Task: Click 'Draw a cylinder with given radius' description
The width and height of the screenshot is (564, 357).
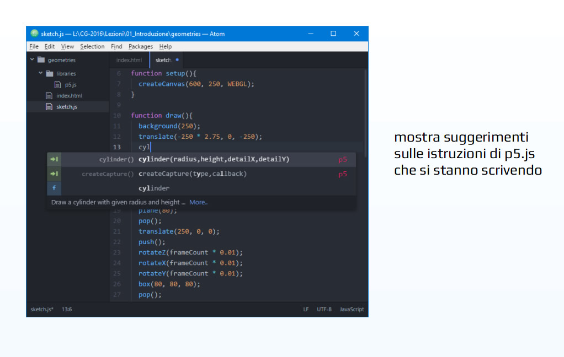Action: tap(118, 202)
